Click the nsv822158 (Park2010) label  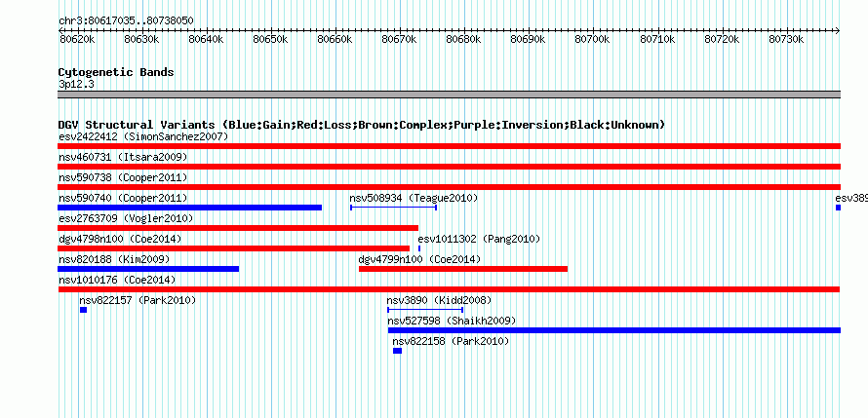click(x=451, y=341)
